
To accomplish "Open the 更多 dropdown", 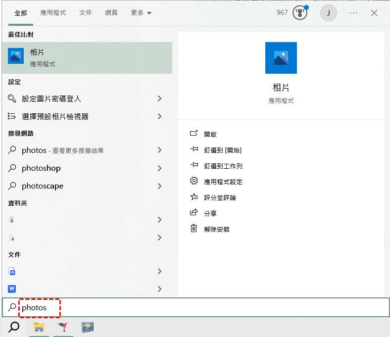I will pos(141,13).
